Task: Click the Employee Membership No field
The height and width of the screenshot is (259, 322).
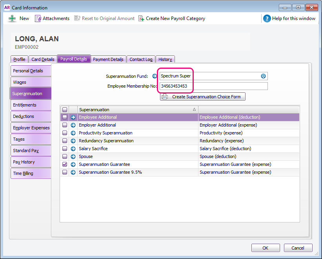Action: (213, 86)
